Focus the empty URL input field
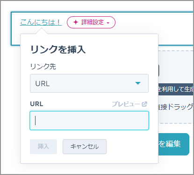This screenshot has height=175, width=194. coord(89,121)
